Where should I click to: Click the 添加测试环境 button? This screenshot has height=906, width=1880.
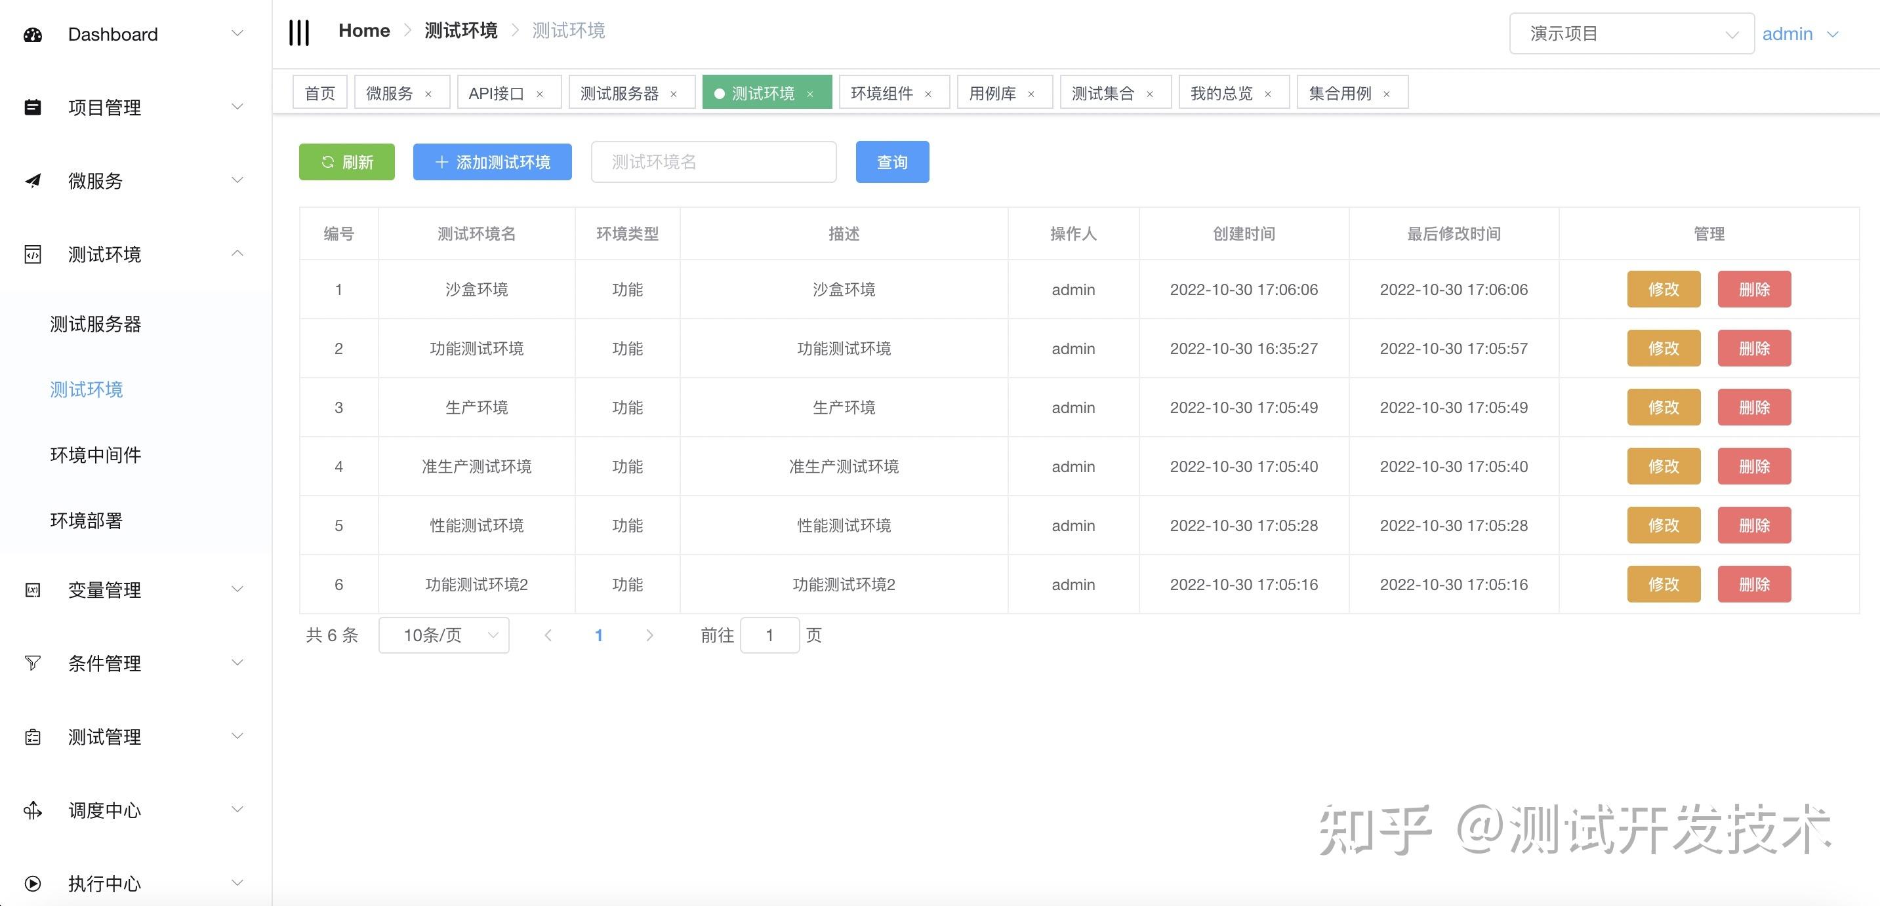coord(492,162)
